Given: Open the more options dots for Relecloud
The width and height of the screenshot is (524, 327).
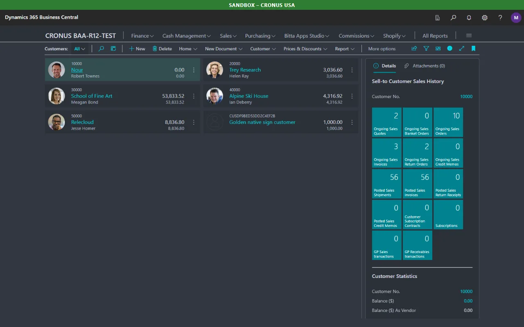Looking at the screenshot, I should pyautogui.click(x=194, y=122).
